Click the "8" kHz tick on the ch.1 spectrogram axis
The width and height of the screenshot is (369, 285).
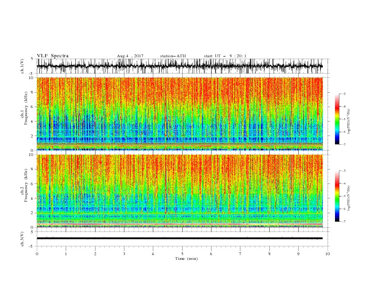tap(33, 92)
